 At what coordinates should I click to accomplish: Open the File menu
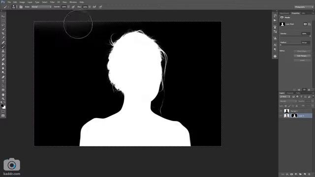click(9, 2)
